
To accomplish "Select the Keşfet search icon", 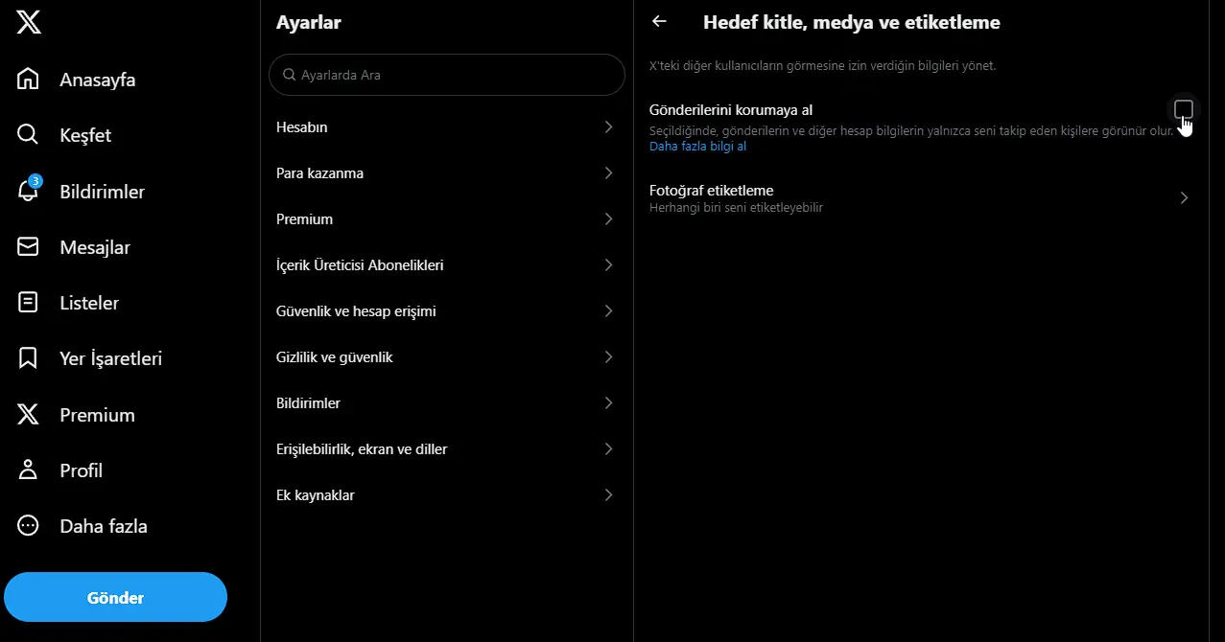I will [x=28, y=134].
